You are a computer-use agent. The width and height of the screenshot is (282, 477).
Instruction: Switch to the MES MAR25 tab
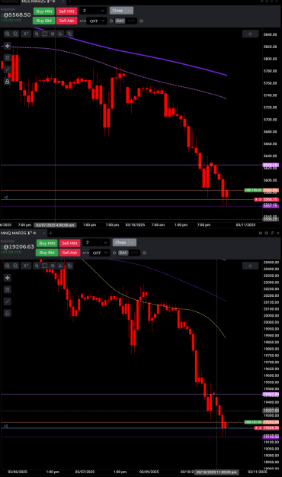tap(37, 2)
